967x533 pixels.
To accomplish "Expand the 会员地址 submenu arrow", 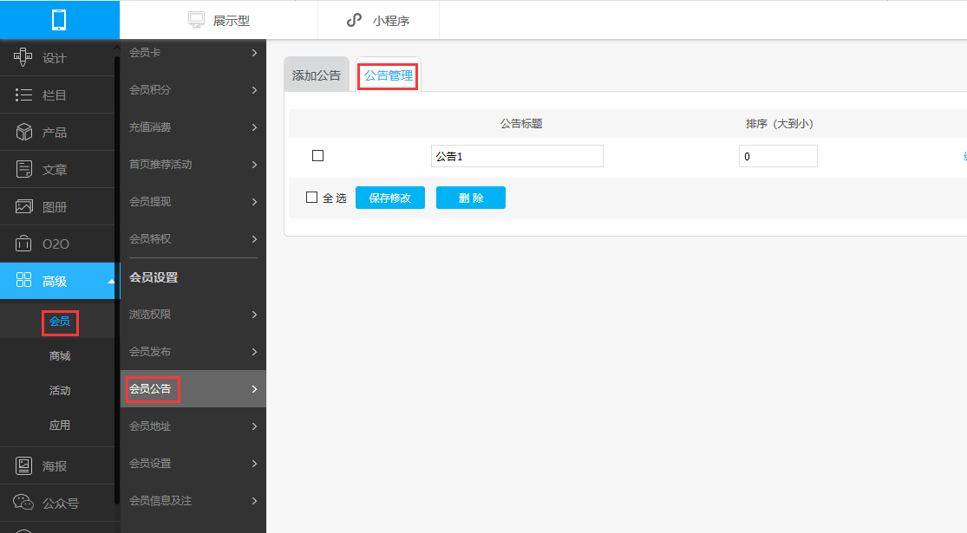I will click(x=254, y=426).
